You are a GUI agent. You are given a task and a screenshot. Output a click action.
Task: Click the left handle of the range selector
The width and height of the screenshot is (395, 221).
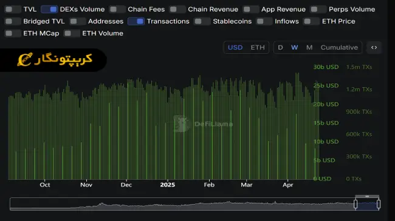click(x=355, y=204)
